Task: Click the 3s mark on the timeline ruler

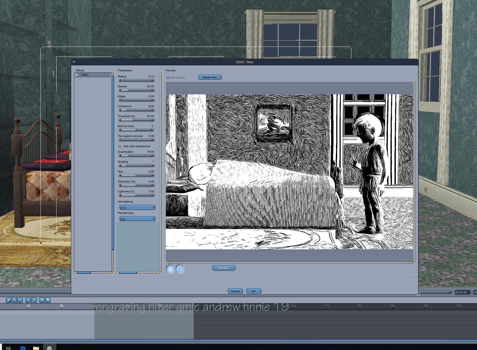Action: pos(62,305)
